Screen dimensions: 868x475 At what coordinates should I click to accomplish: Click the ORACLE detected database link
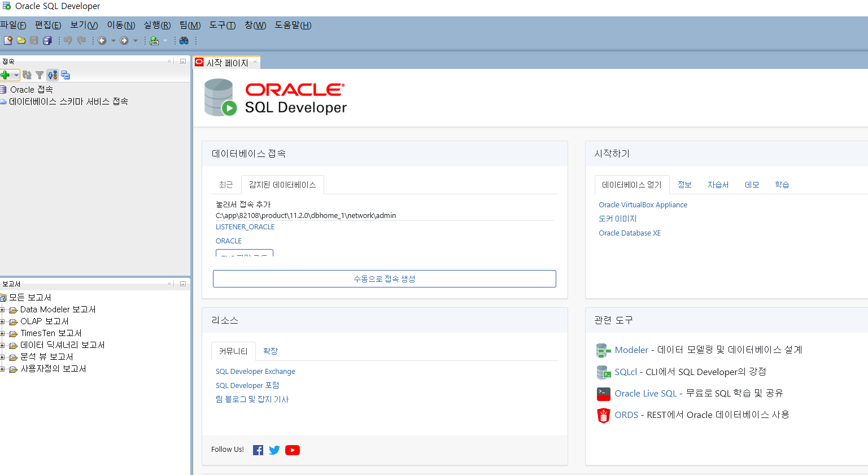(x=229, y=241)
